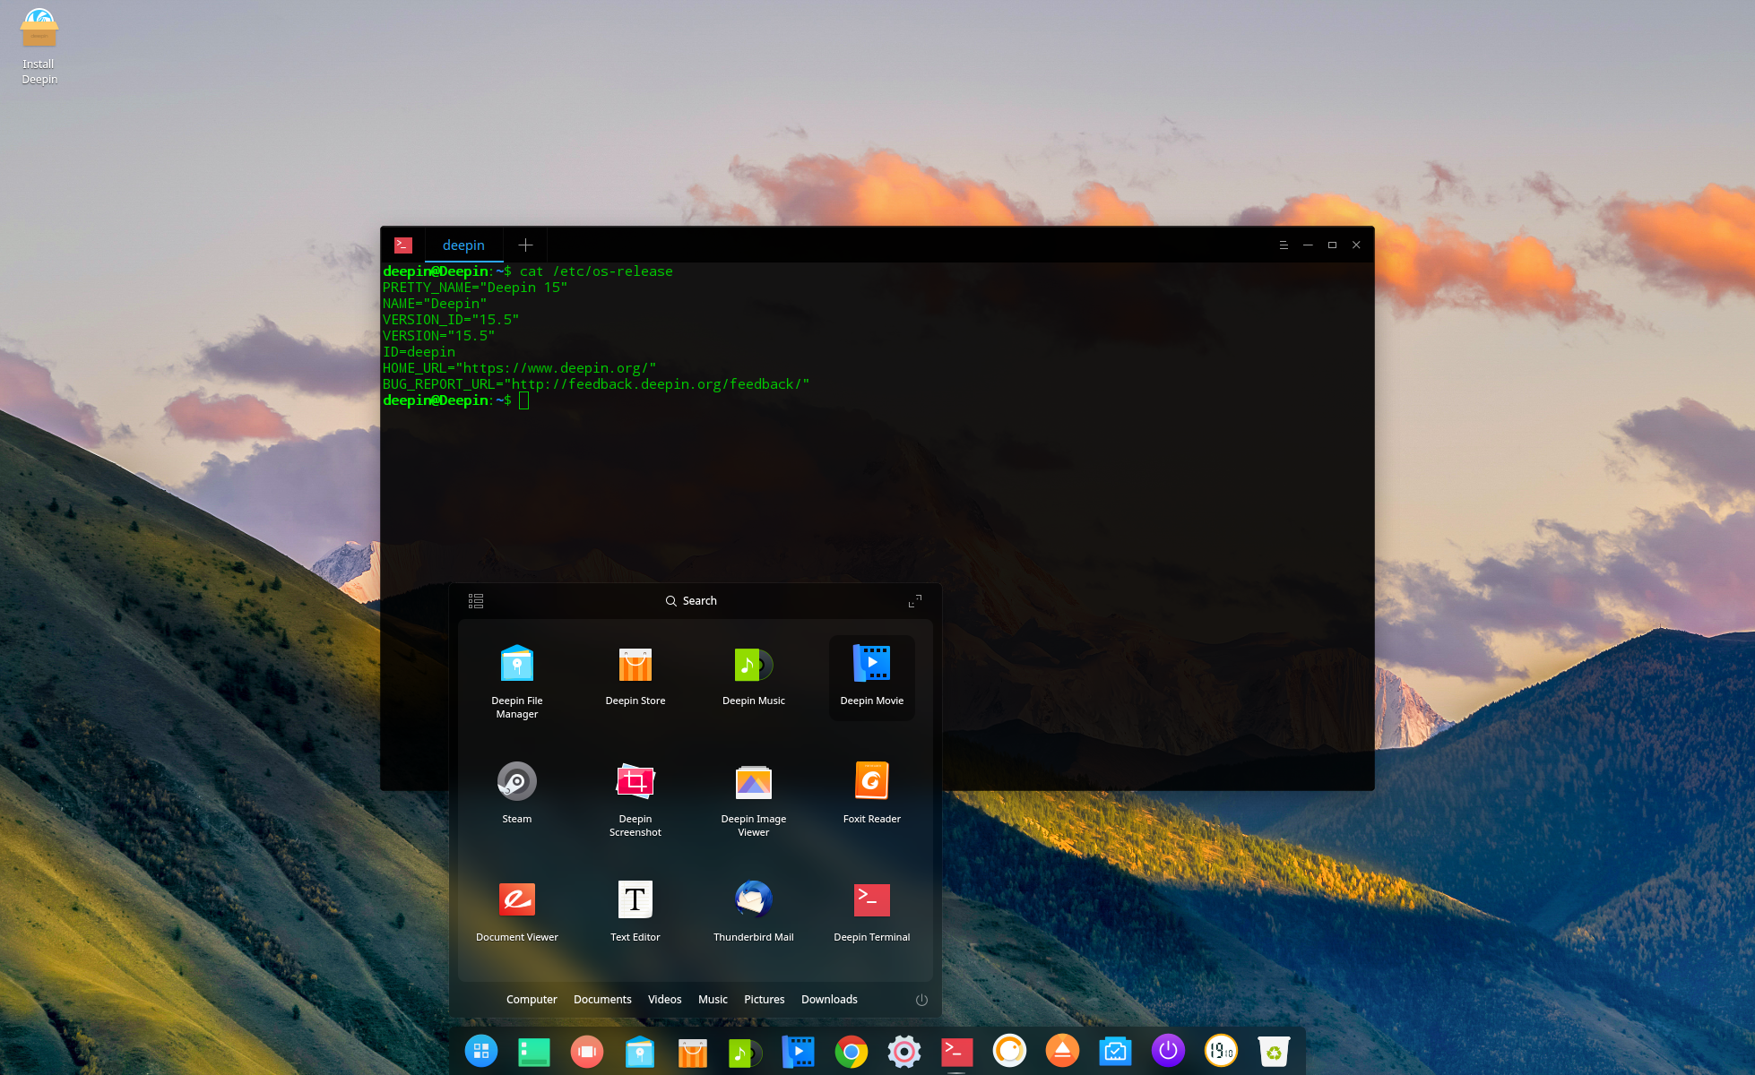This screenshot has height=1075, width=1755.
Task: Launch Deepin Image Viewer
Action: click(x=753, y=780)
